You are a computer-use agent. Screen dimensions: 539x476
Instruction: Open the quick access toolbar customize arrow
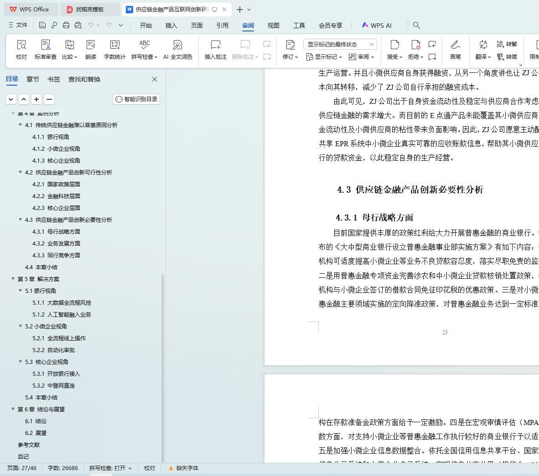click(121, 25)
